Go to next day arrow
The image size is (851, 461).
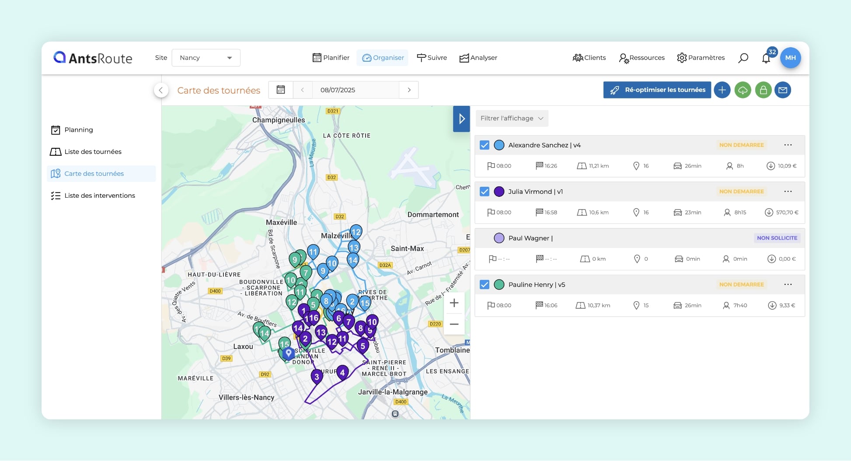click(409, 90)
